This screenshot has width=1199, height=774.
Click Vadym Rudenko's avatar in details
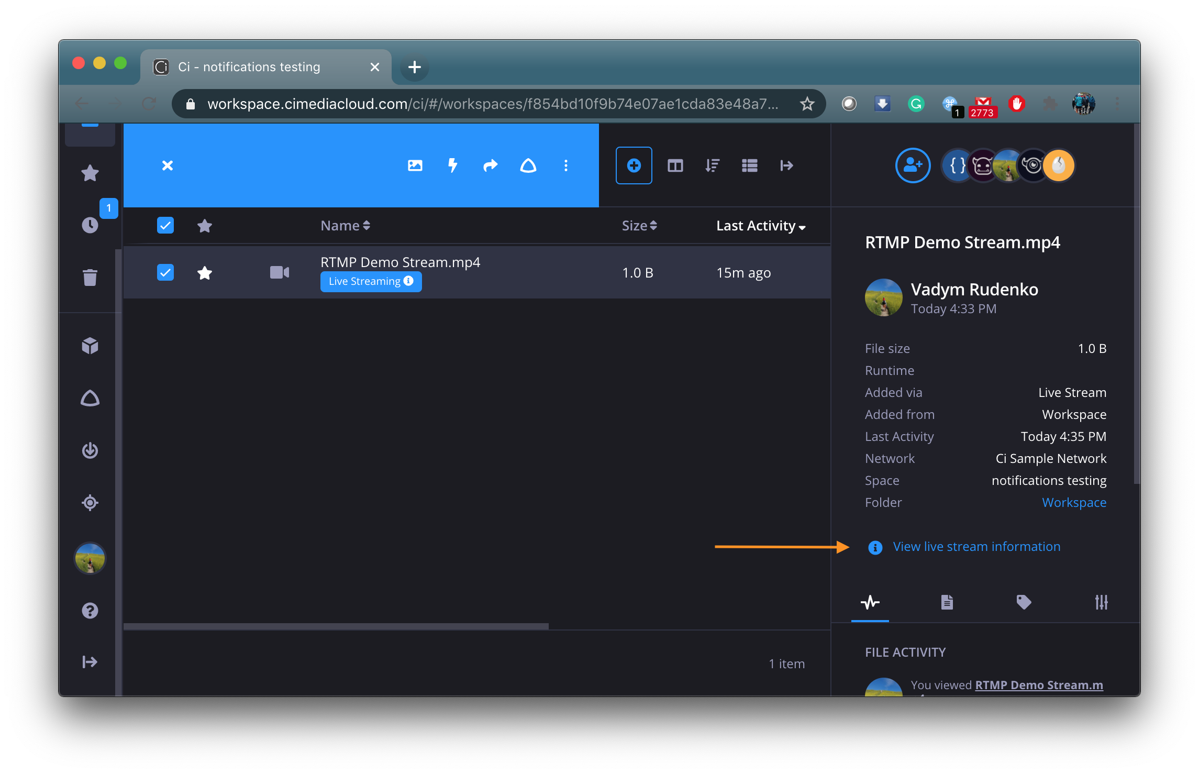click(x=884, y=297)
